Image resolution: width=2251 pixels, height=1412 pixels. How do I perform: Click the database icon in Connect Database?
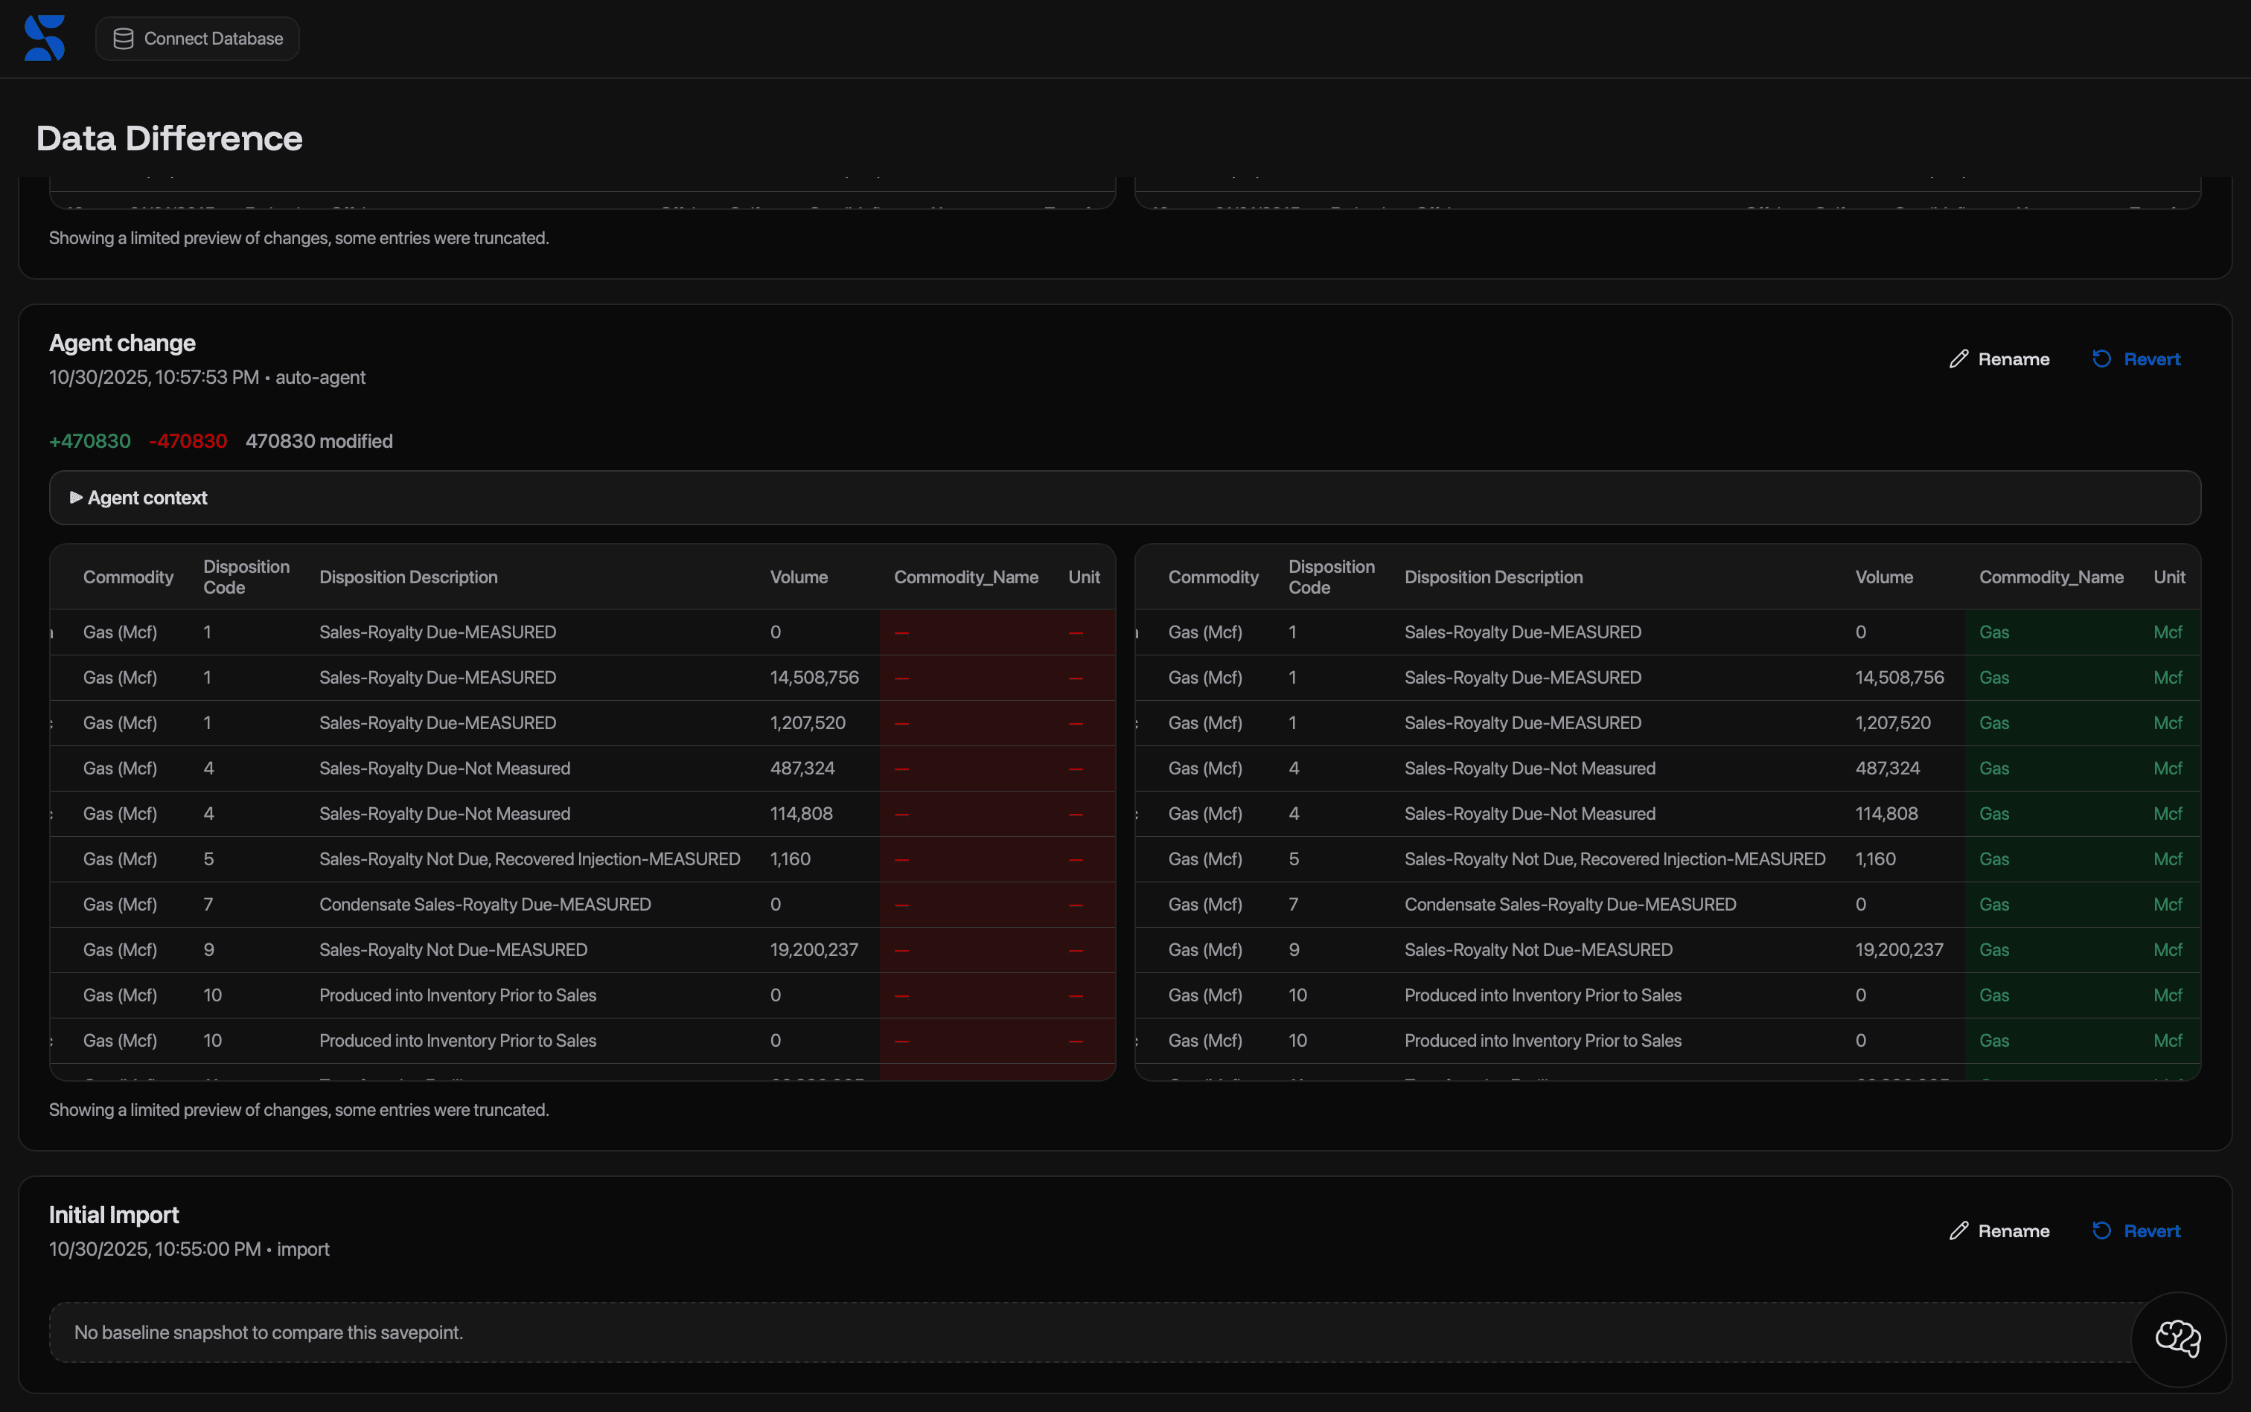122,38
